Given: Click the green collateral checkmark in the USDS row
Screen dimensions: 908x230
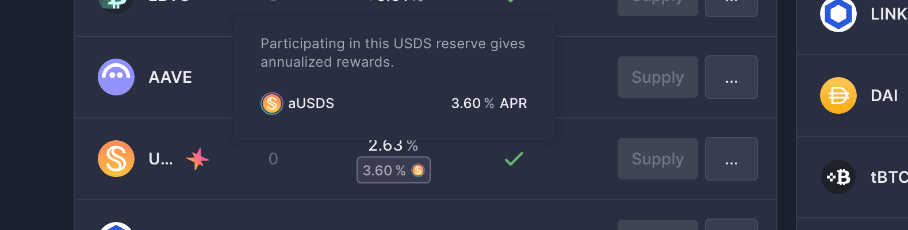Looking at the screenshot, I should pos(514,159).
